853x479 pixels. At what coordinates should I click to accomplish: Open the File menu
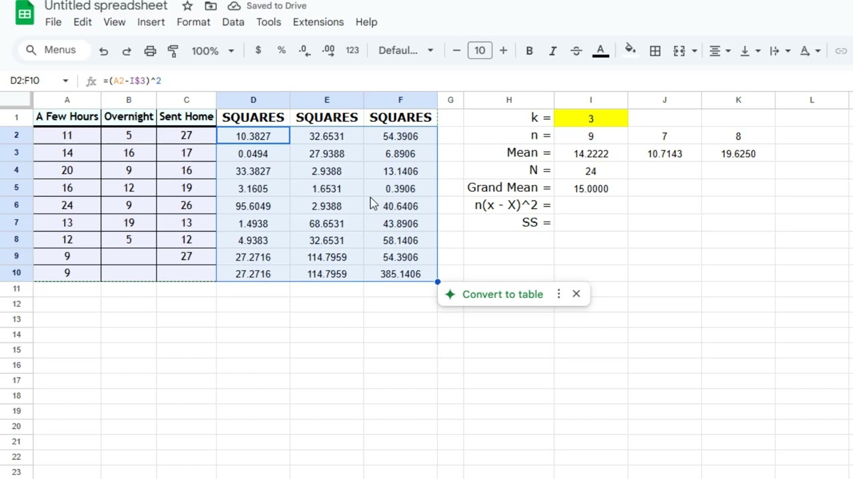(x=53, y=22)
